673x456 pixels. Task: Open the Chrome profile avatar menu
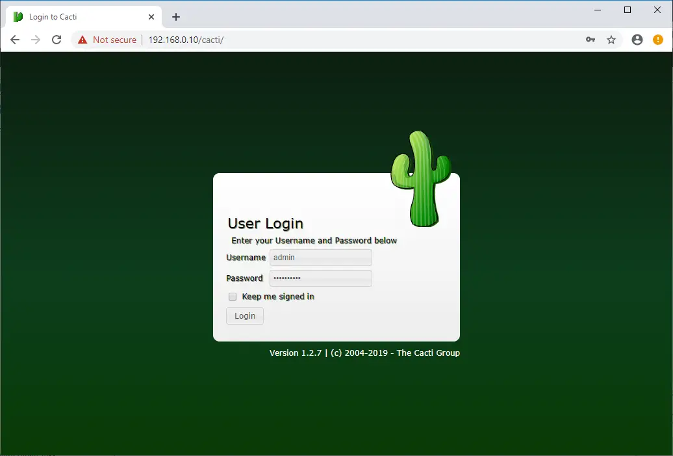[x=637, y=40]
